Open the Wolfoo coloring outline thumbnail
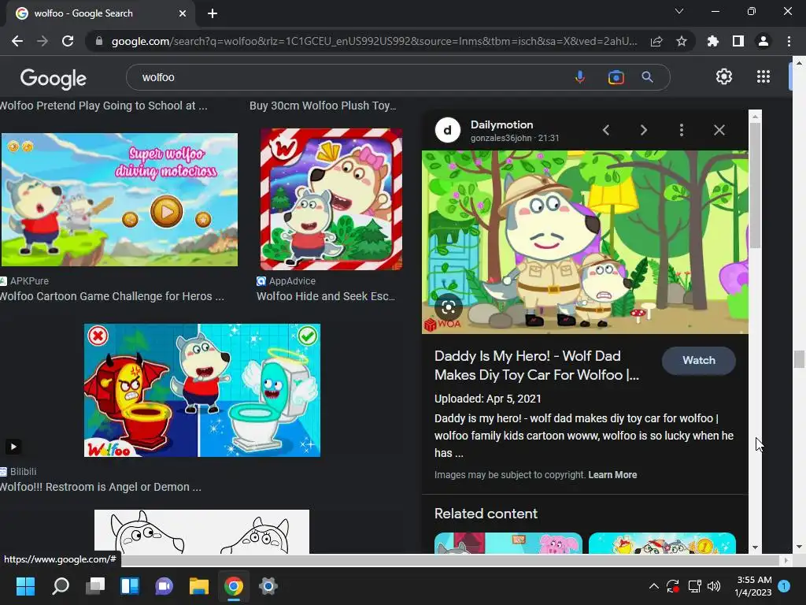 pos(202,532)
